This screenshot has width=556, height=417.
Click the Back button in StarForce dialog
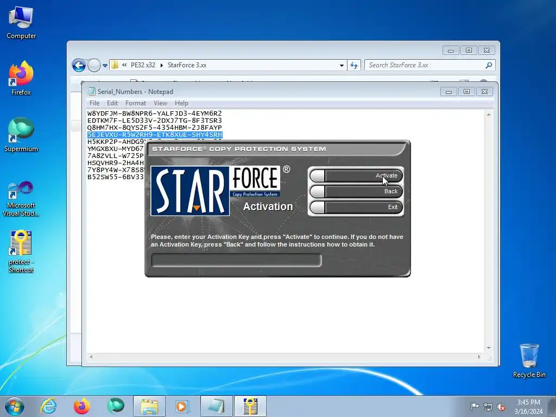point(356,192)
